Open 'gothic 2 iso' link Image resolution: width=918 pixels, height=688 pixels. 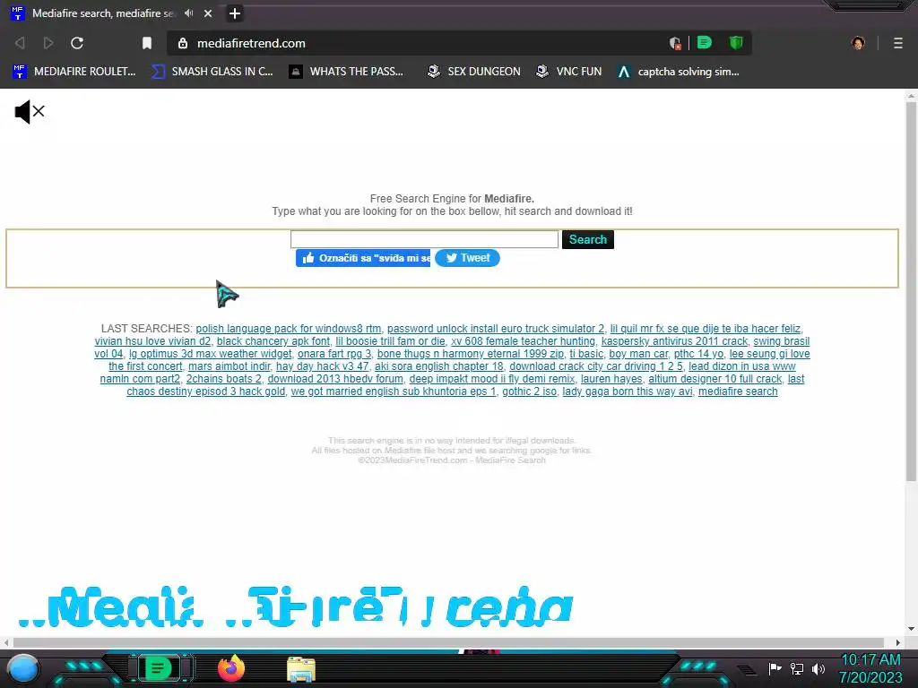click(529, 391)
